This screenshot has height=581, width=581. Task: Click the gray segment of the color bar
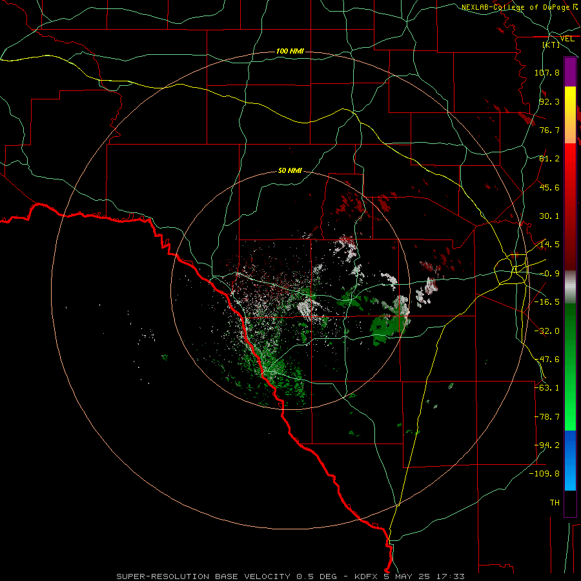click(570, 287)
